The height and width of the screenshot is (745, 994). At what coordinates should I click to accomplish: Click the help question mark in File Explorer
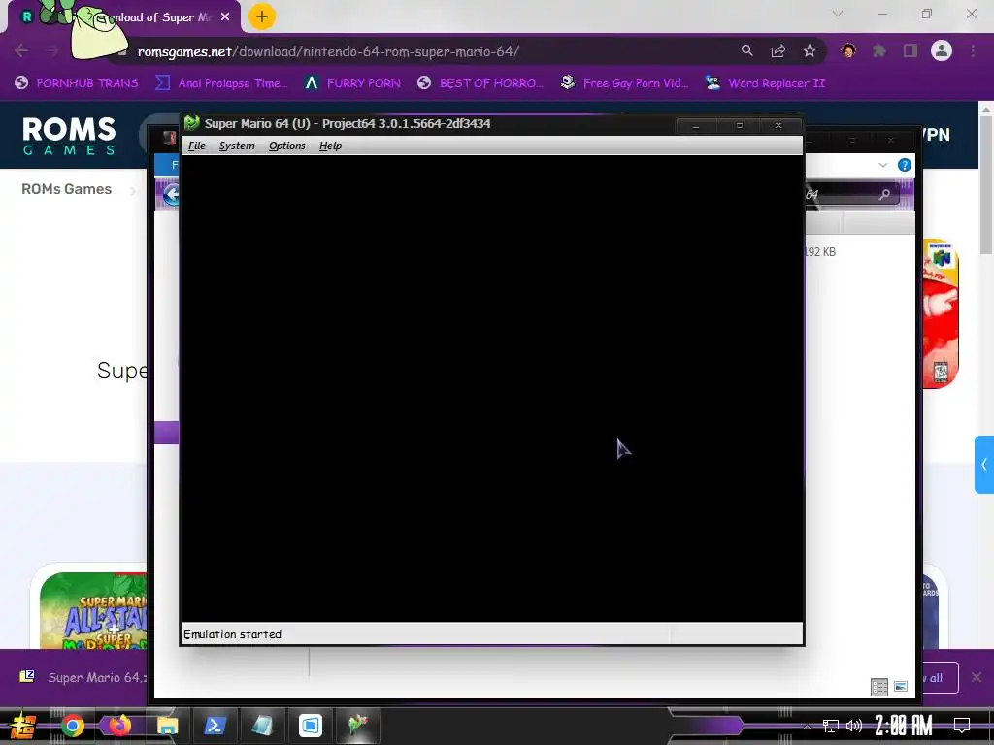[x=905, y=165]
